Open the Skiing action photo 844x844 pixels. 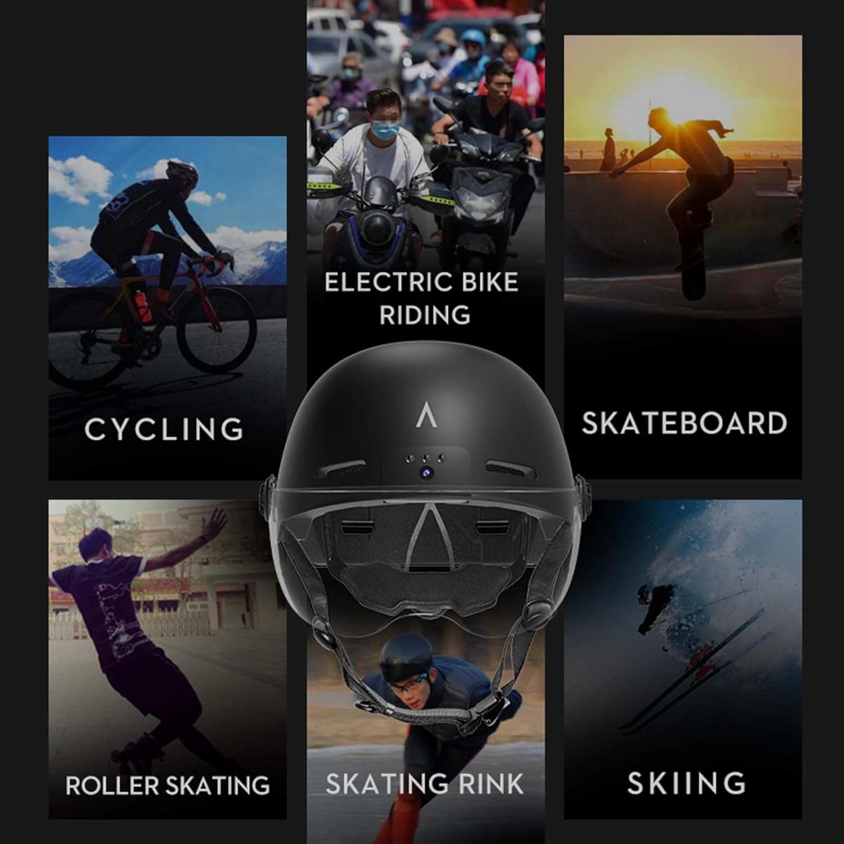point(683,659)
